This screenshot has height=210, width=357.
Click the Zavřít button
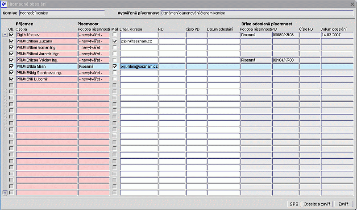click(x=343, y=204)
